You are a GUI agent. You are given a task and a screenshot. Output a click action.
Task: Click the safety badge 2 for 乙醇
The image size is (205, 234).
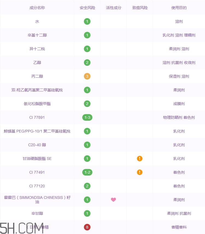click(x=87, y=63)
